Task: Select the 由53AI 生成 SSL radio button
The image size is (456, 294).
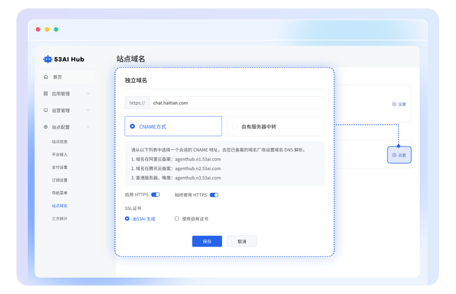Action: pyautogui.click(x=127, y=219)
